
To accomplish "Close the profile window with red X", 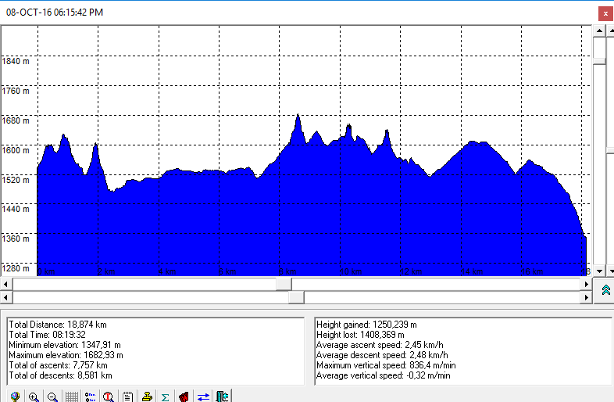I will pyautogui.click(x=605, y=13).
